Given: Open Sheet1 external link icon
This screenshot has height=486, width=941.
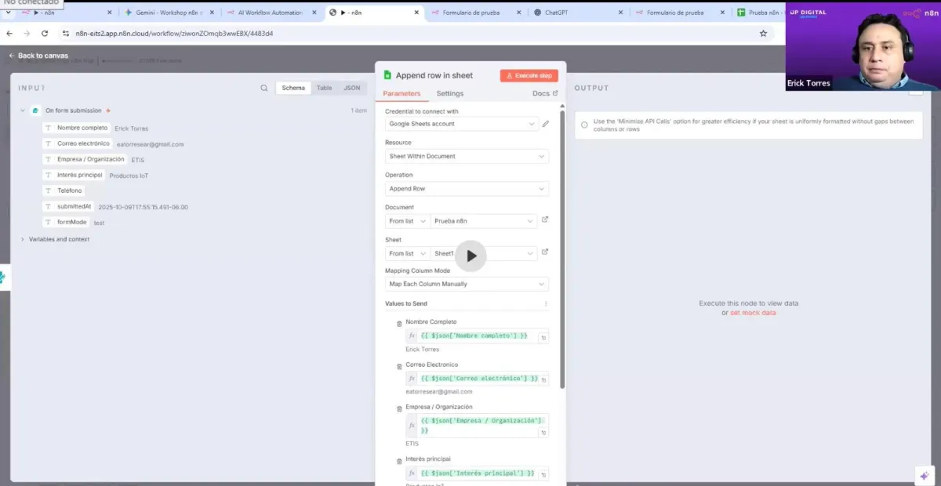Looking at the screenshot, I should pyautogui.click(x=545, y=252).
